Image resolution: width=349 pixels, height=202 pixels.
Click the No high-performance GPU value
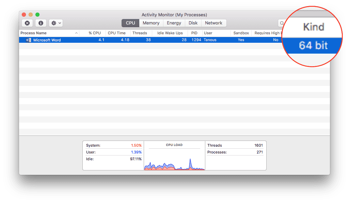[x=276, y=40]
